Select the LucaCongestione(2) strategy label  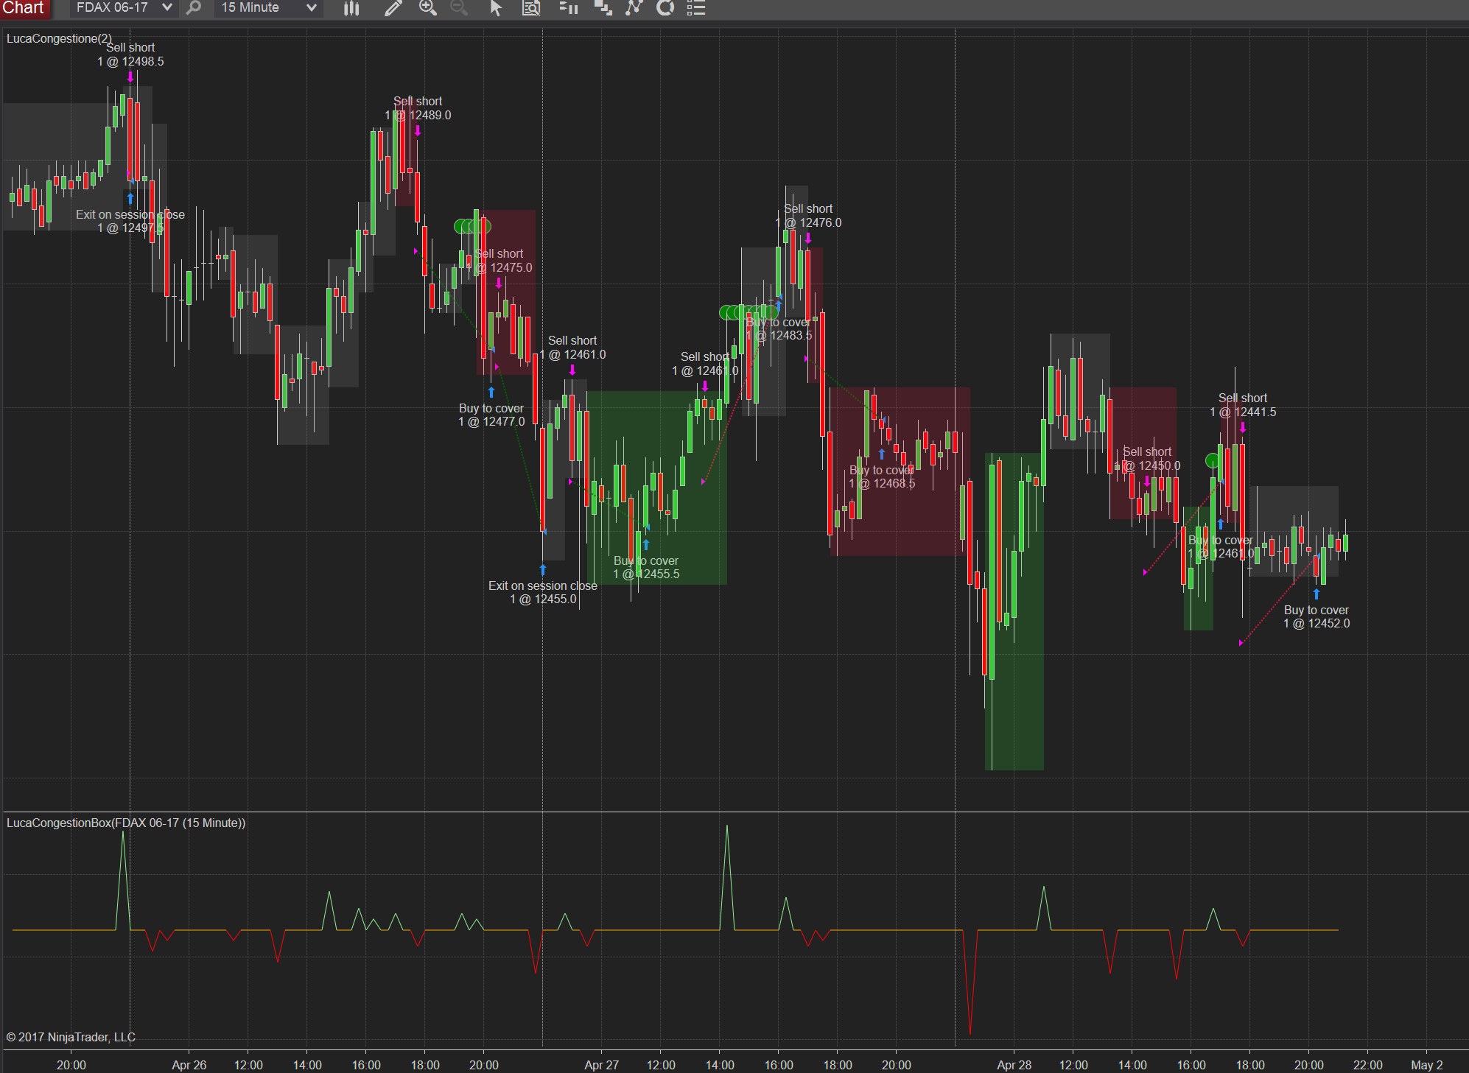click(59, 38)
